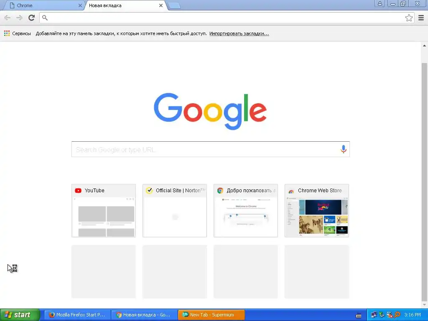Open the Windows start menu

(x=20, y=315)
